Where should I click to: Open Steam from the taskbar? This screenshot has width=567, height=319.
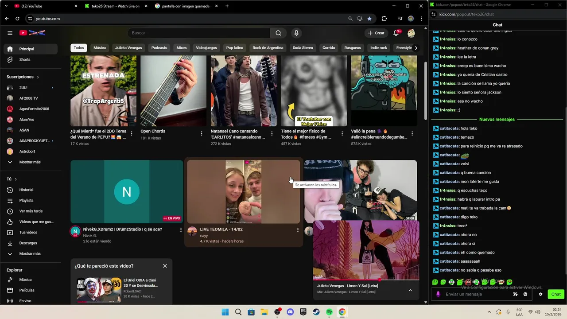[x=316, y=312]
